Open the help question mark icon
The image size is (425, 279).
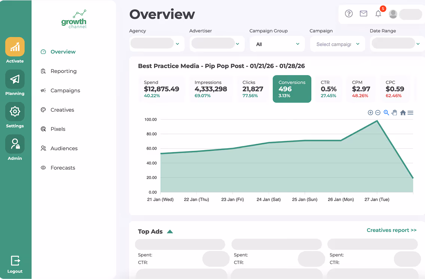point(349,13)
